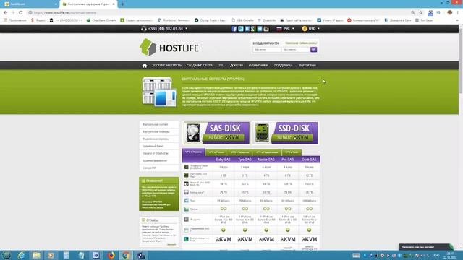Open СОЗДАНИЕ САЙТА menu

pyautogui.click(x=200, y=66)
